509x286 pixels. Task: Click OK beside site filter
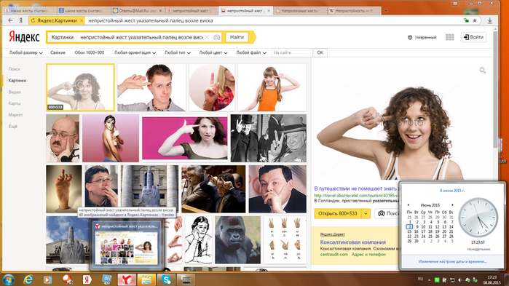pos(320,52)
